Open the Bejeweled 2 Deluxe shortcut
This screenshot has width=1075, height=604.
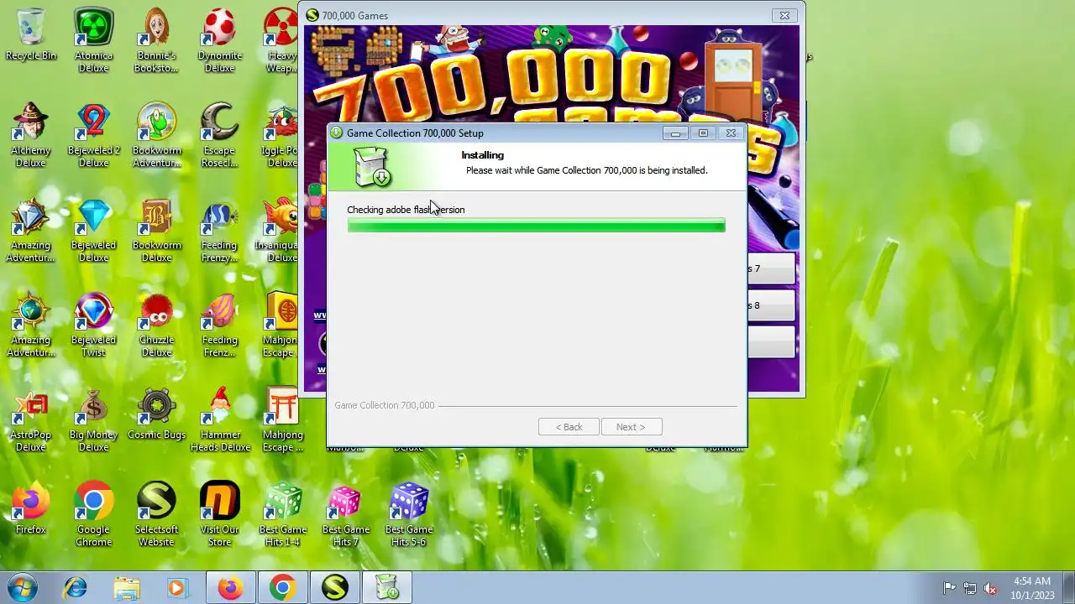tap(94, 135)
